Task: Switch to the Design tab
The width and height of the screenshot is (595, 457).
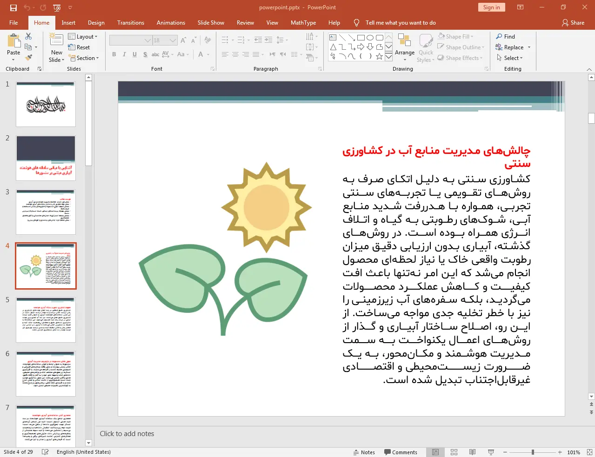Action: (96, 22)
